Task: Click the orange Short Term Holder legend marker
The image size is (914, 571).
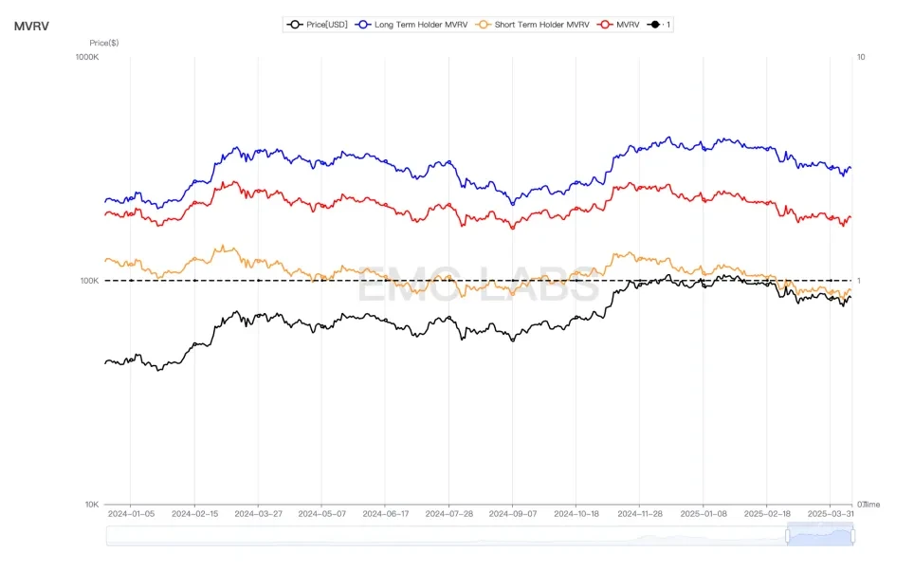Action: point(484,24)
